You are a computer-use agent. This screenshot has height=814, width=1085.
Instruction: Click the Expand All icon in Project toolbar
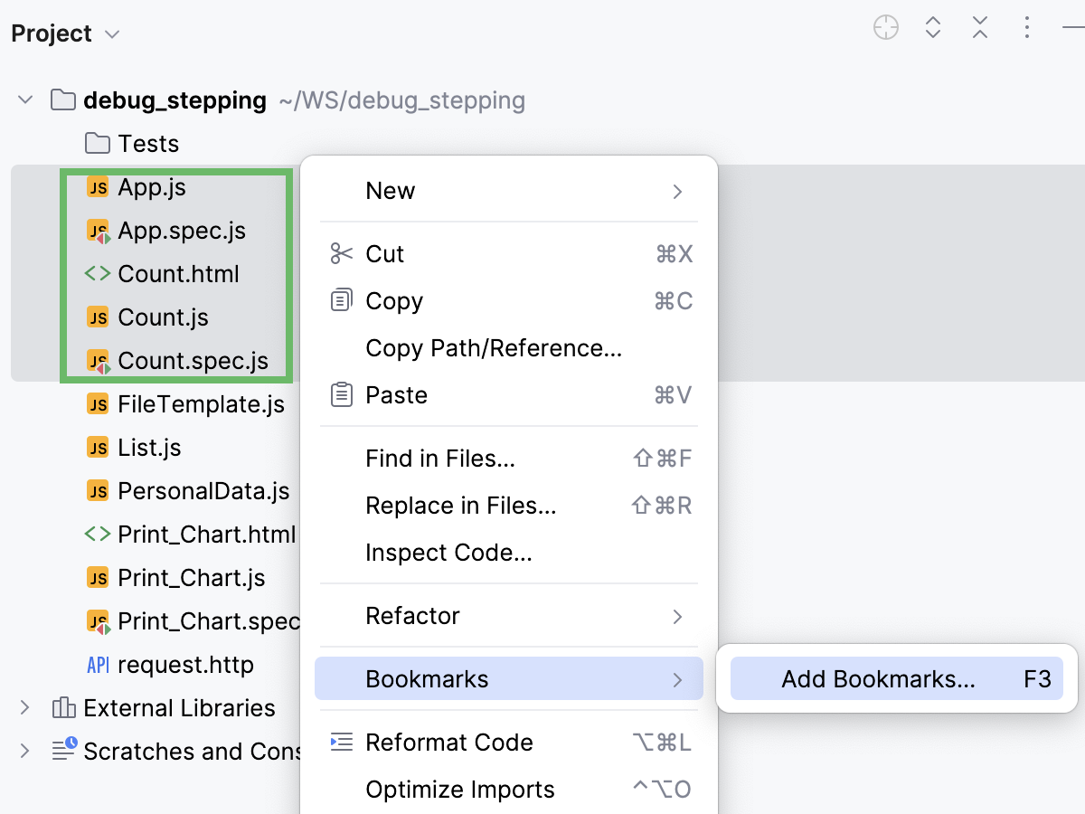pyautogui.click(x=932, y=27)
